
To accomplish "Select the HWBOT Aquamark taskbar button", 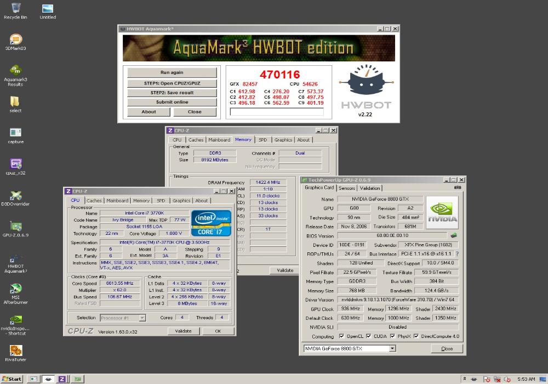I will 48,379.
